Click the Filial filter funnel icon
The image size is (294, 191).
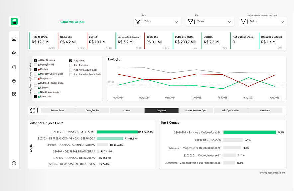coord(138,22)
